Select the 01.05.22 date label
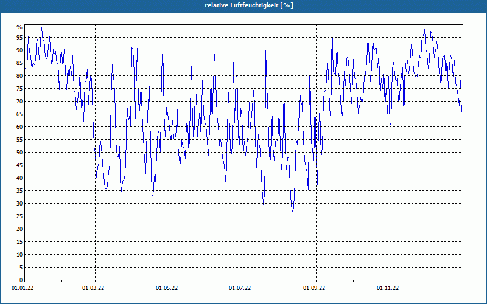The image size is (487, 304). click(167, 288)
